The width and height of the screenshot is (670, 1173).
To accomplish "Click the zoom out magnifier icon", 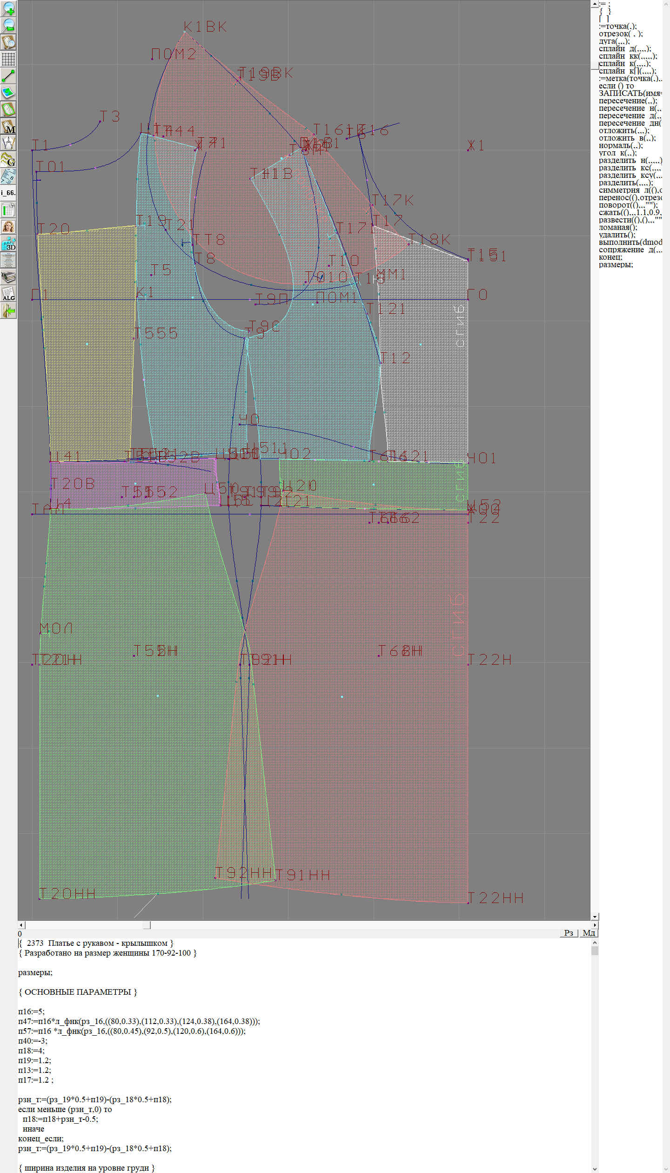I will [x=8, y=25].
